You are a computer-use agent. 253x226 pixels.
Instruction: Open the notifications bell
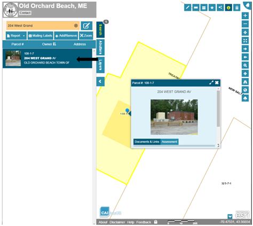coord(248,5)
